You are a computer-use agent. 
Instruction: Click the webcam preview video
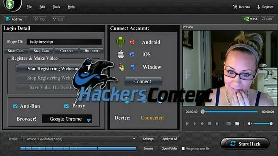coord(230,68)
